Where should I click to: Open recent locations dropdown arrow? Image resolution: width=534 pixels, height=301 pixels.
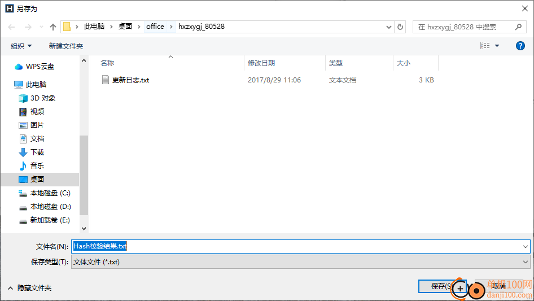coord(41,27)
